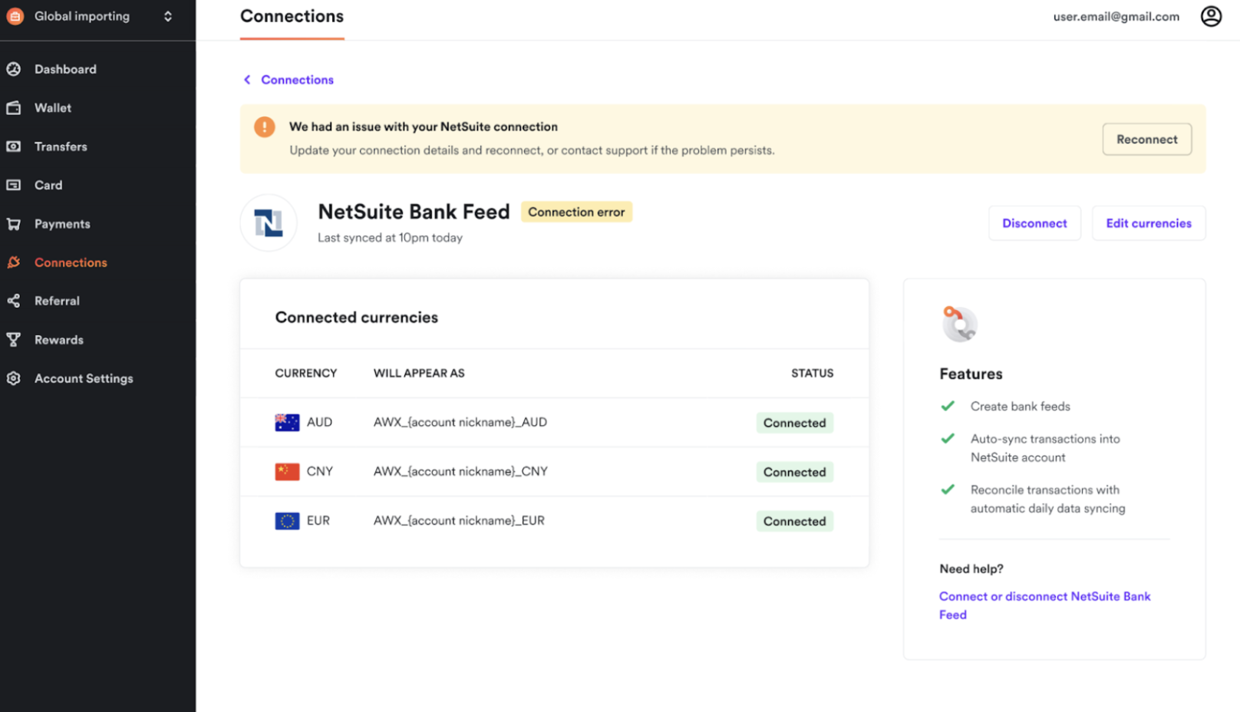The width and height of the screenshot is (1240, 712).
Task: Click the STATUS column header
Action: tap(812, 373)
